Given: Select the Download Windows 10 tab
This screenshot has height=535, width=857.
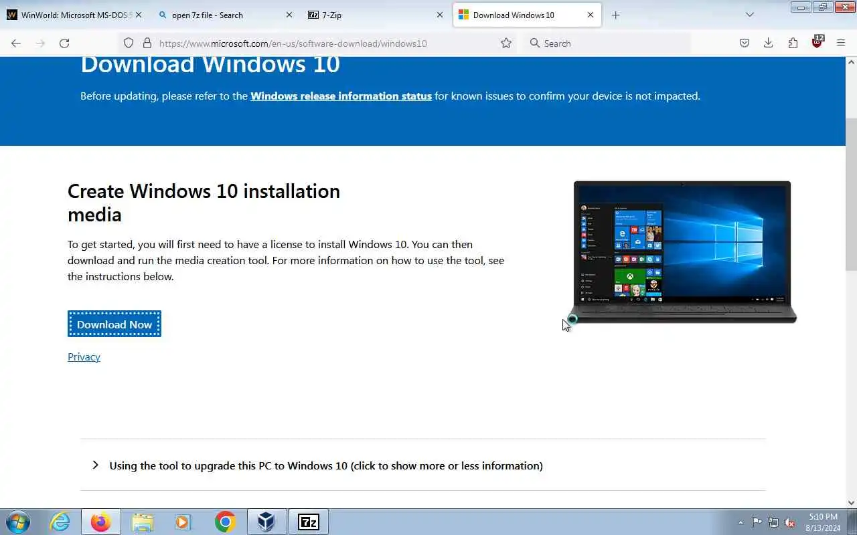Looking at the screenshot, I should pyautogui.click(x=527, y=15).
